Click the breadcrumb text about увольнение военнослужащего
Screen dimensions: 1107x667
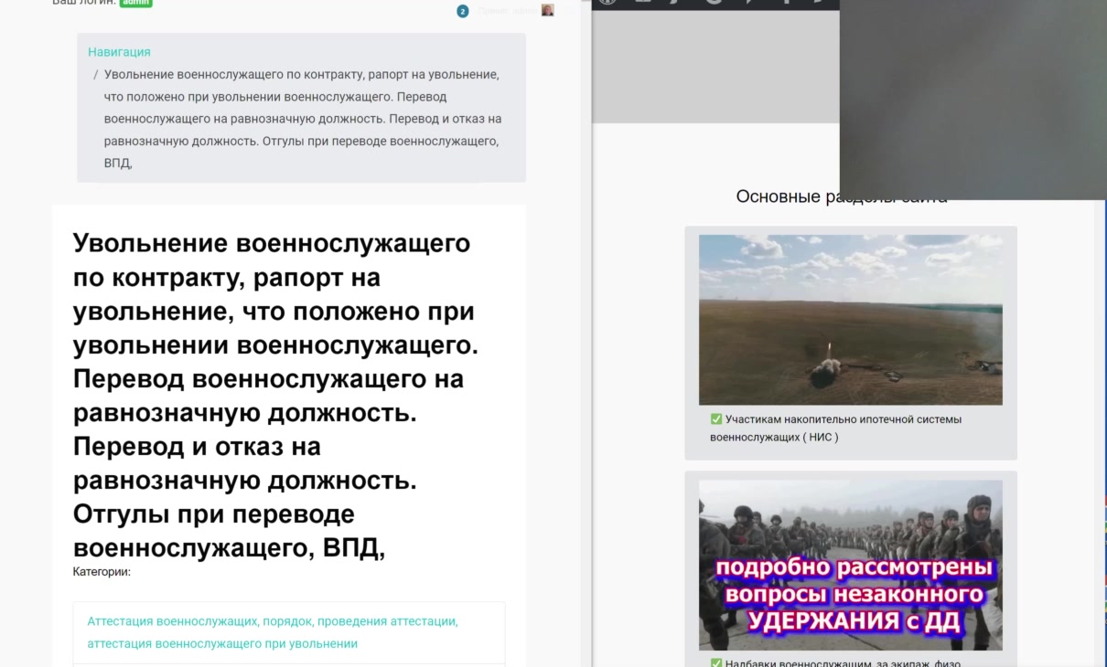302,119
